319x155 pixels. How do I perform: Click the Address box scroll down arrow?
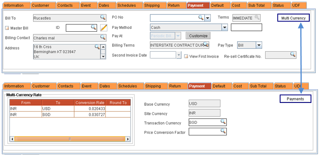pos(103,56)
